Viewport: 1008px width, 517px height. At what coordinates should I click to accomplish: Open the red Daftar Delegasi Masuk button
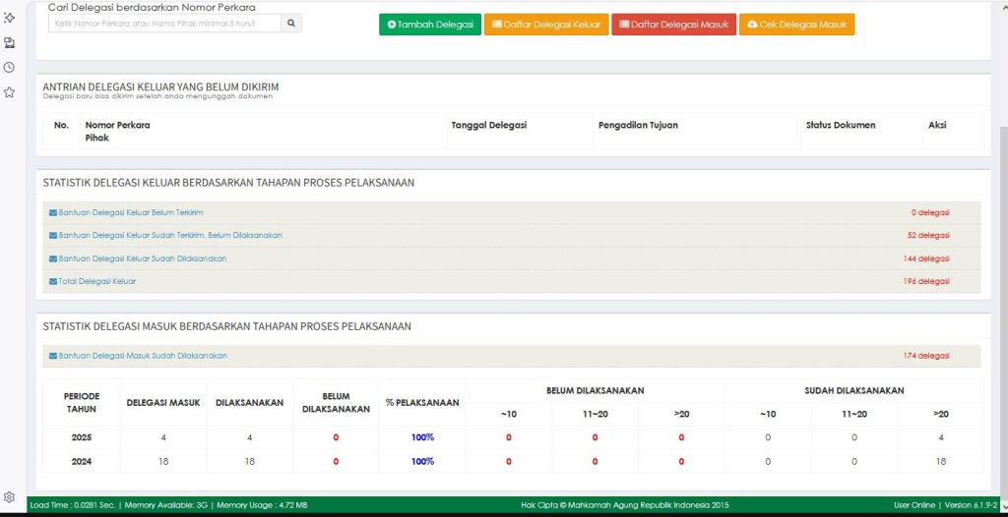pyautogui.click(x=673, y=25)
